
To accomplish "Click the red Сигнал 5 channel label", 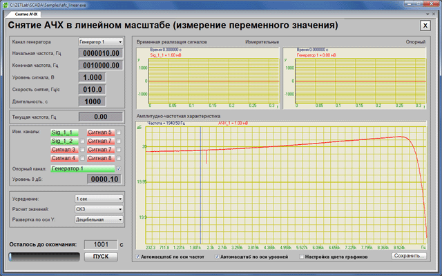I will click(101, 132).
